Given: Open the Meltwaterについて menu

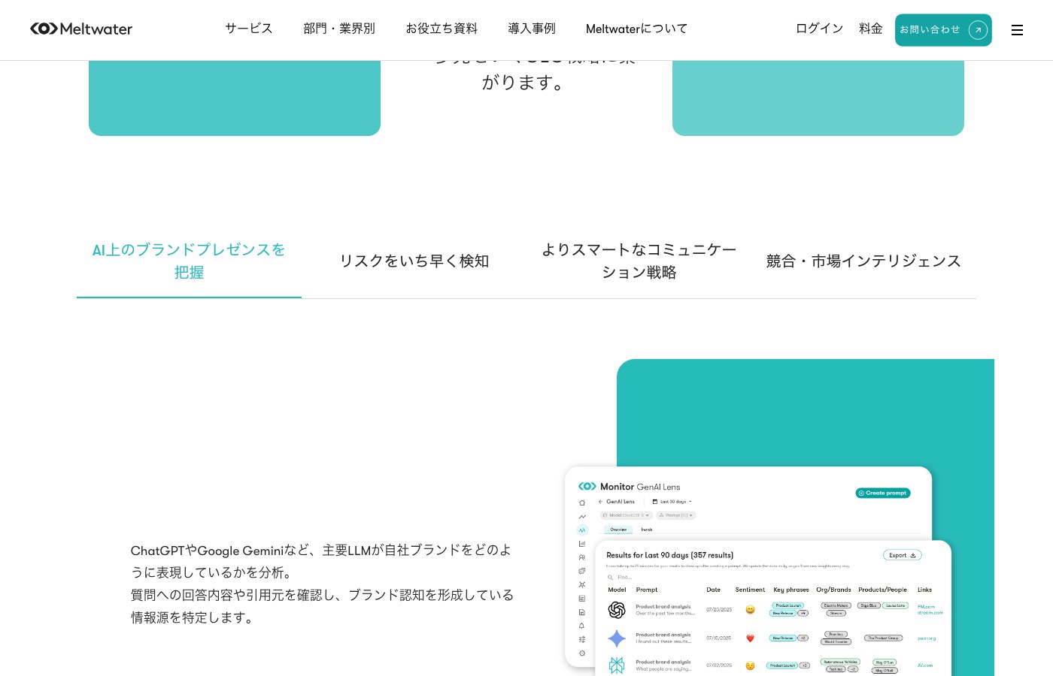Looking at the screenshot, I should 636,29.
